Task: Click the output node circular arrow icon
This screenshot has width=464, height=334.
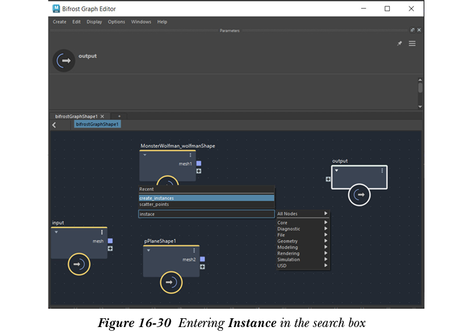Action: (x=360, y=195)
